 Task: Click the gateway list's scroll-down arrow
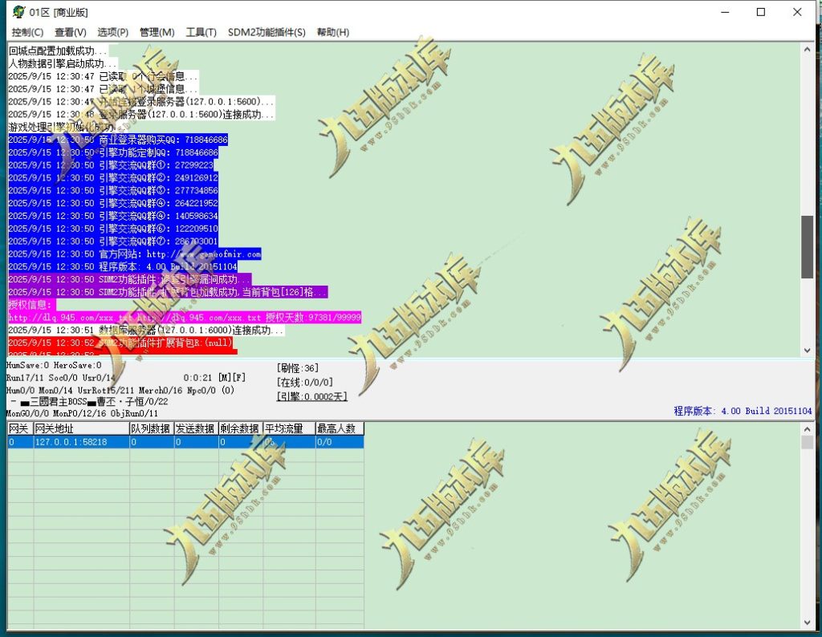[x=808, y=622]
